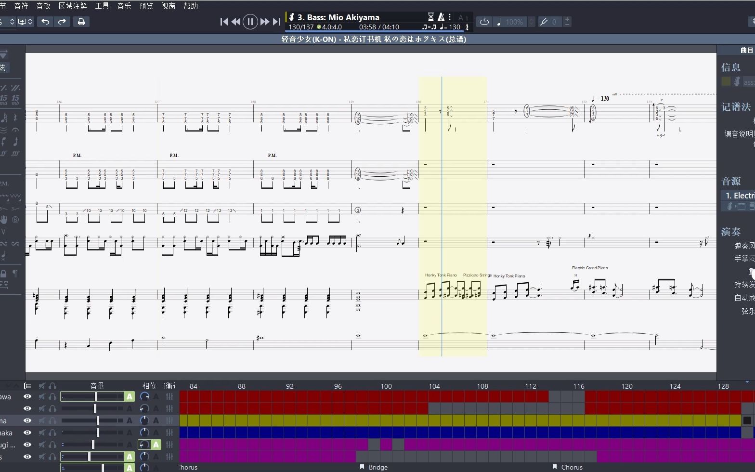The width and height of the screenshot is (755, 472).
Task: Click the triplet feel notation icon
Action: click(x=429, y=27)
